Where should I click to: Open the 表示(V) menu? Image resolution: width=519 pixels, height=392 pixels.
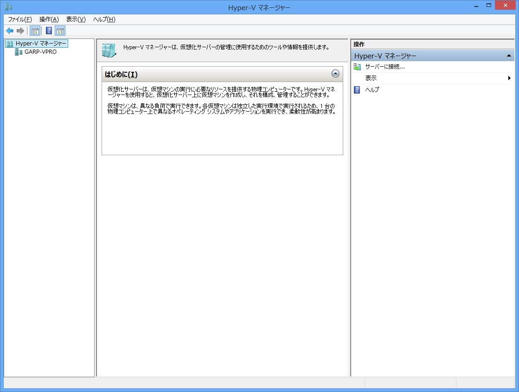(76, 19)
